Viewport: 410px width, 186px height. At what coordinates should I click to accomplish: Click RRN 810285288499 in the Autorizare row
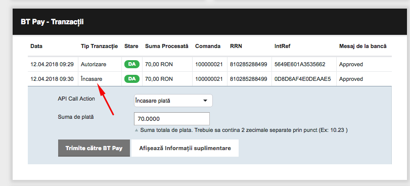point(249,64)
